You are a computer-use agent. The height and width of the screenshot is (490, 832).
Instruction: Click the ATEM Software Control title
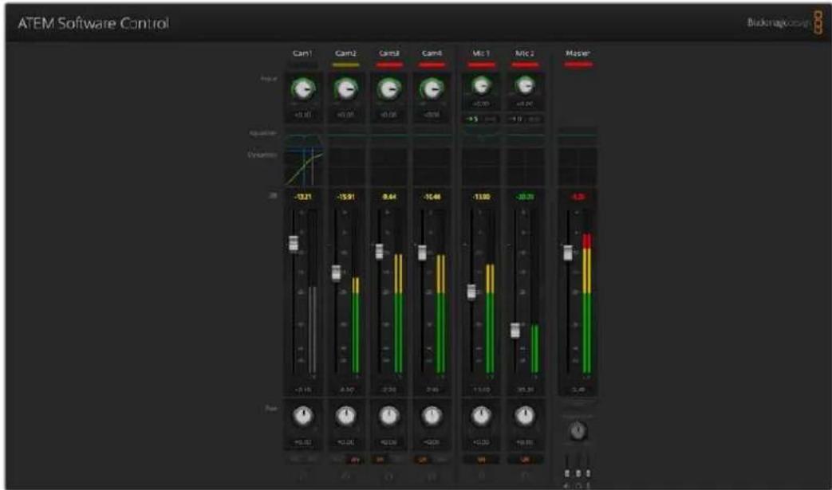[93, 23]
